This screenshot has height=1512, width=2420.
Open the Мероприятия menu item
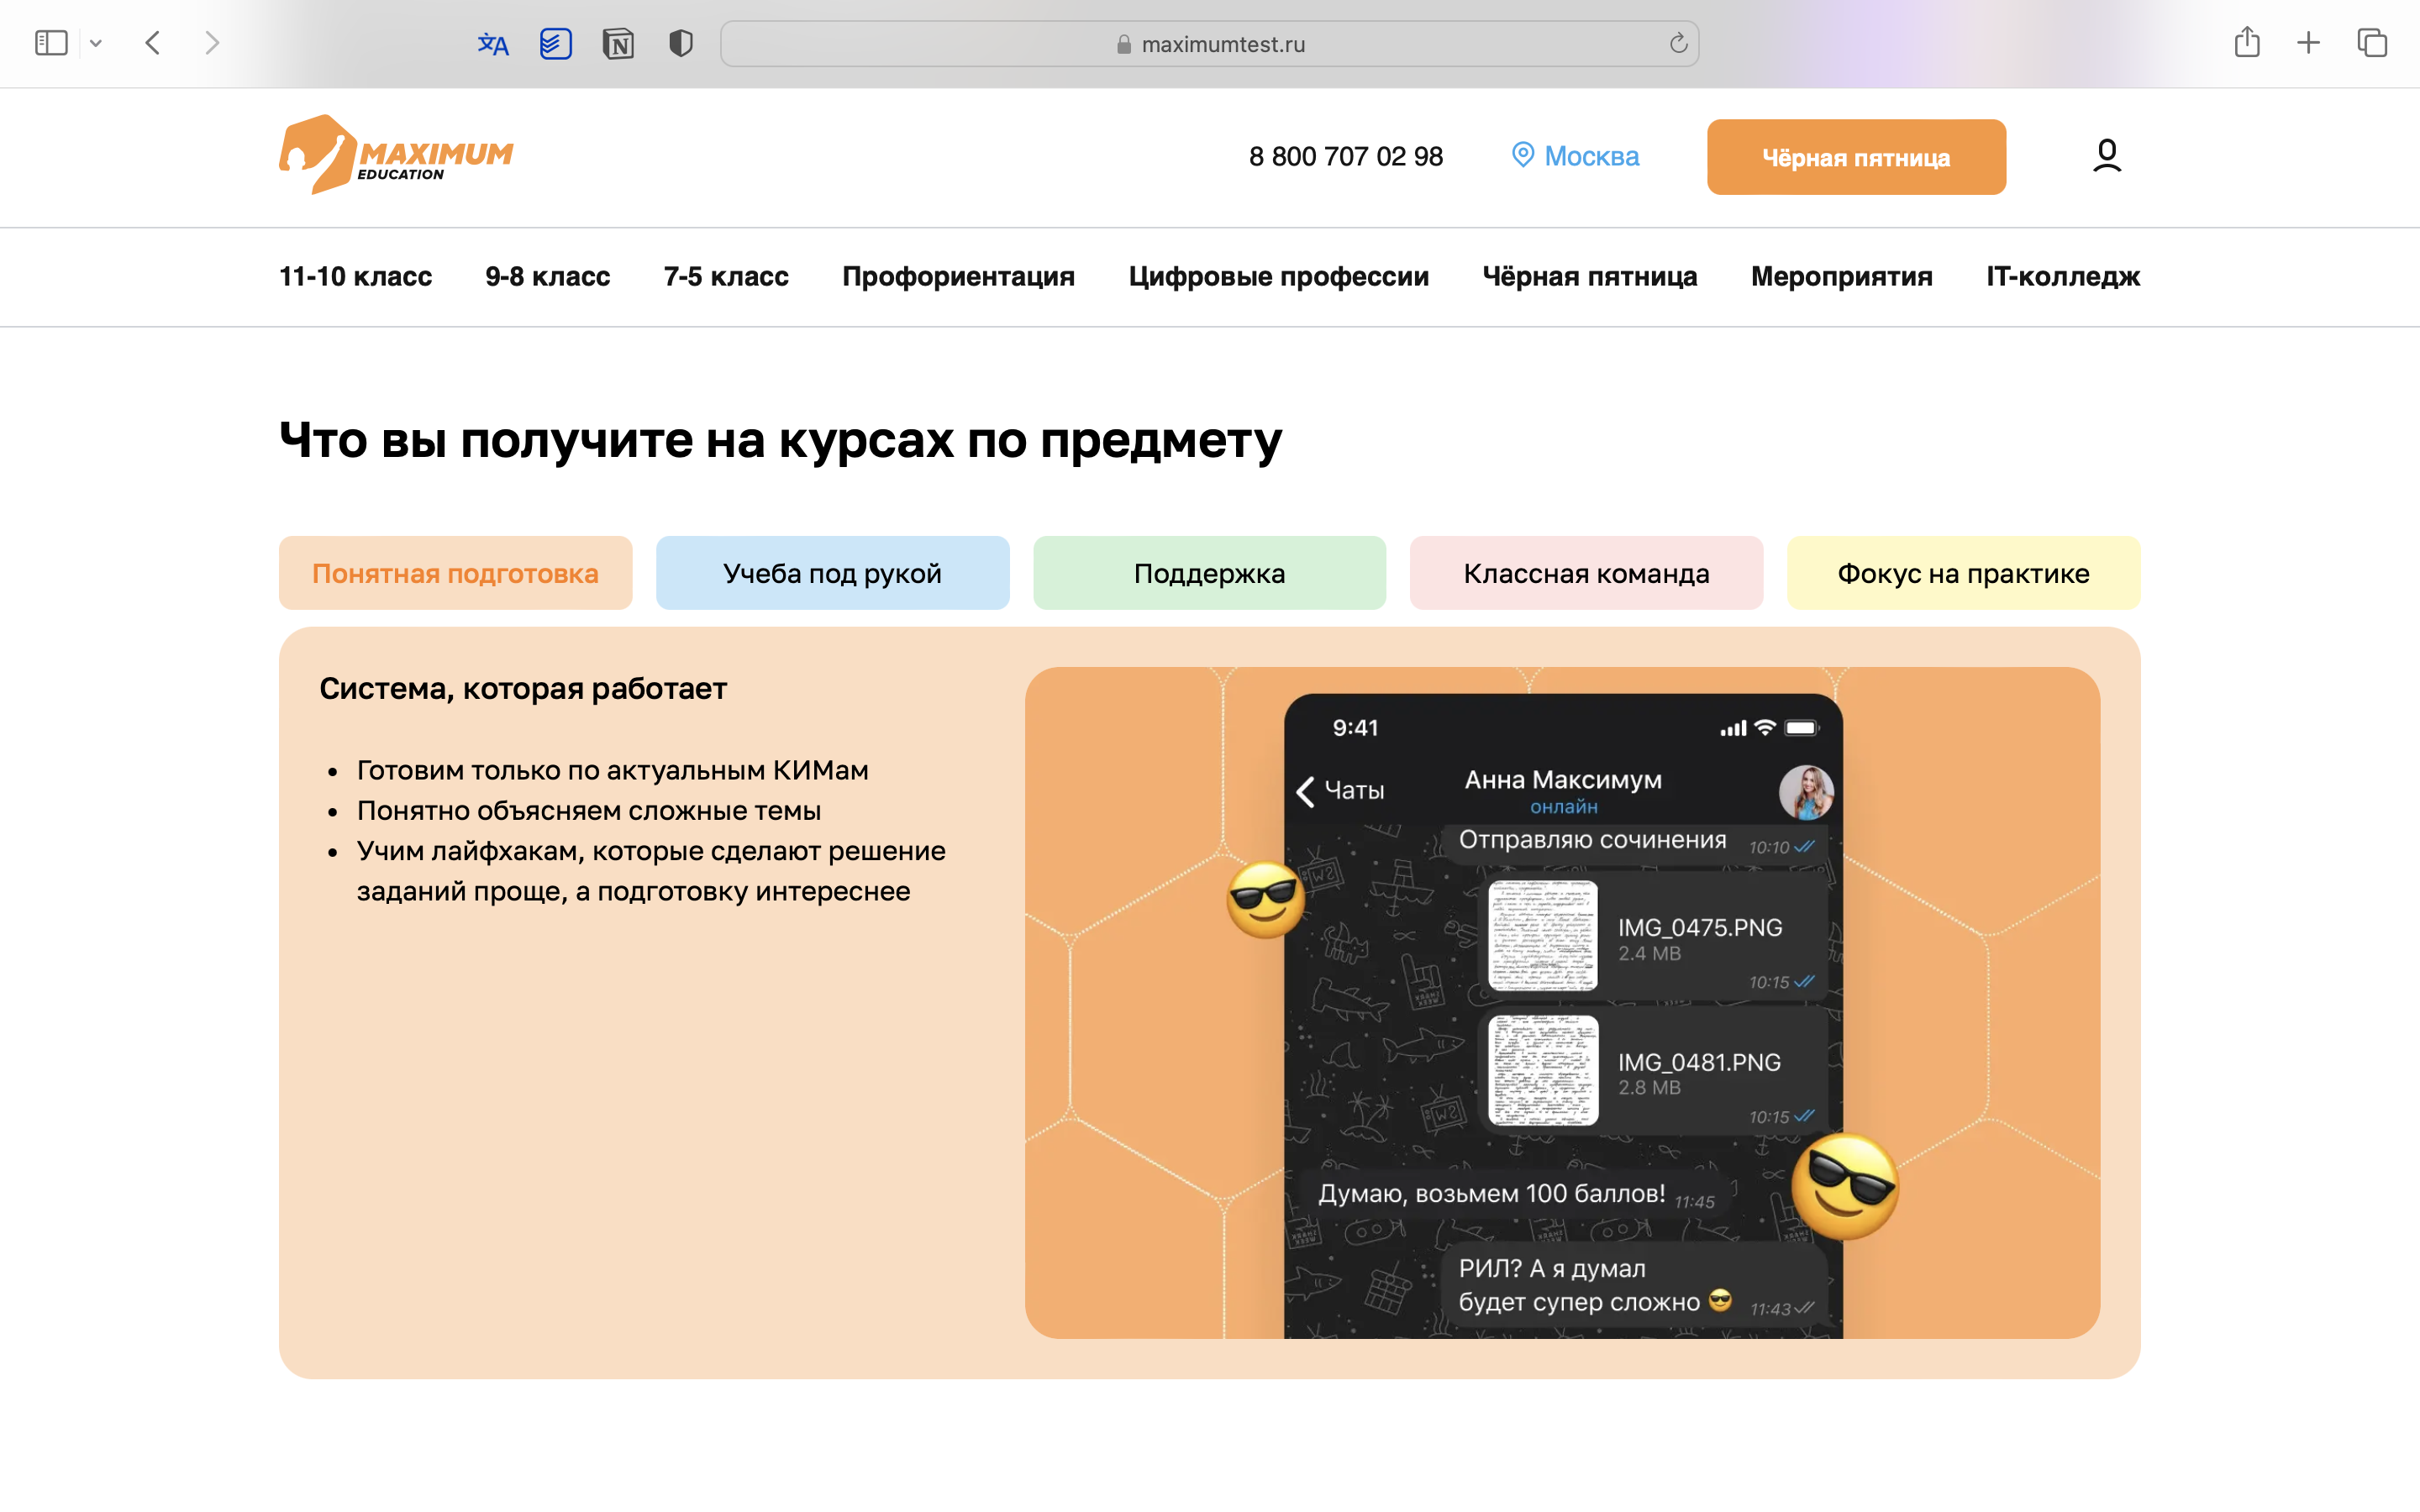pos(1842,277)
